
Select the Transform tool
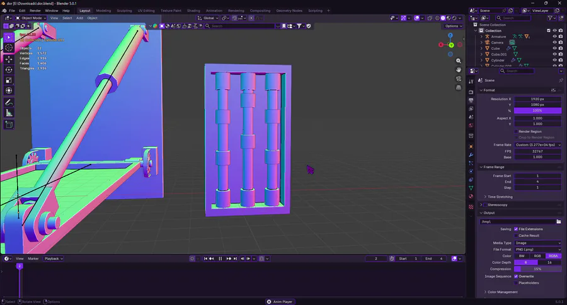click(9, 91)
